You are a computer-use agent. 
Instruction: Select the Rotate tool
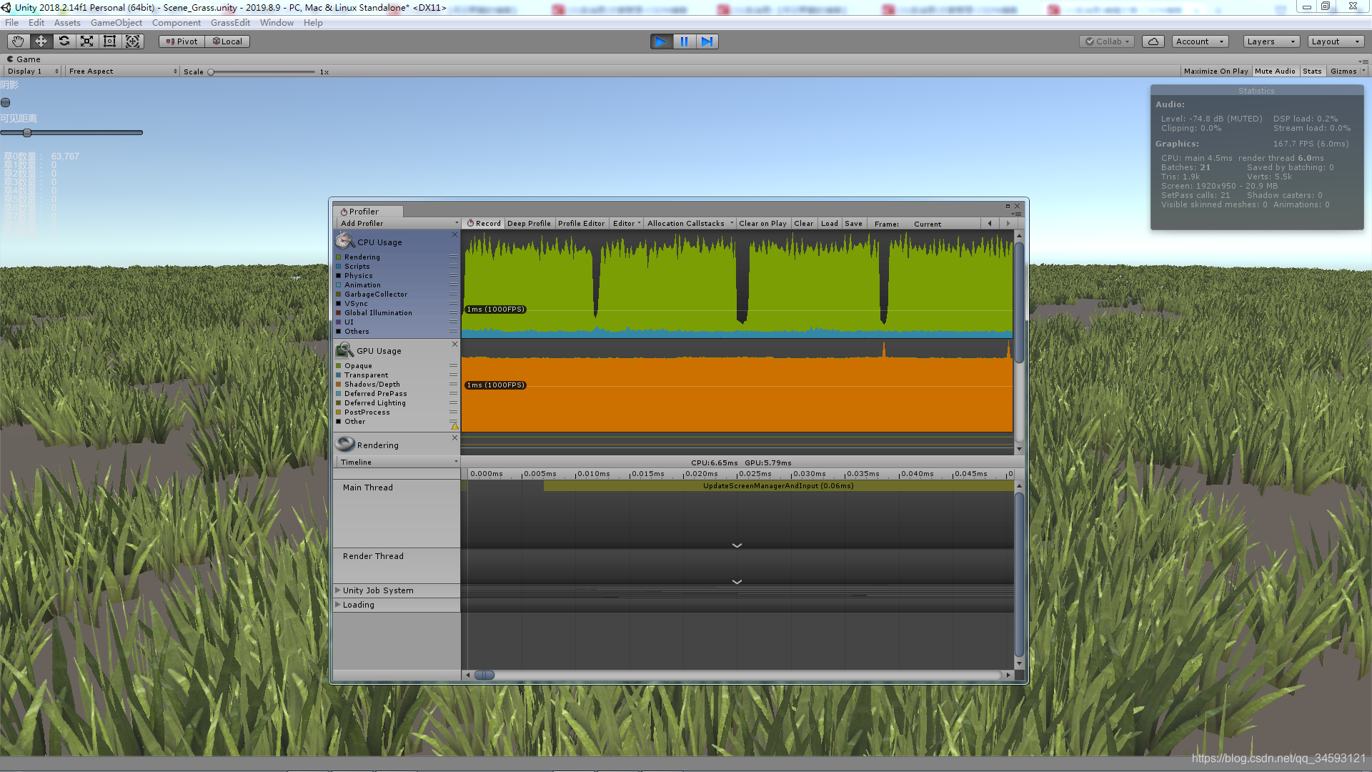point(64,41)
